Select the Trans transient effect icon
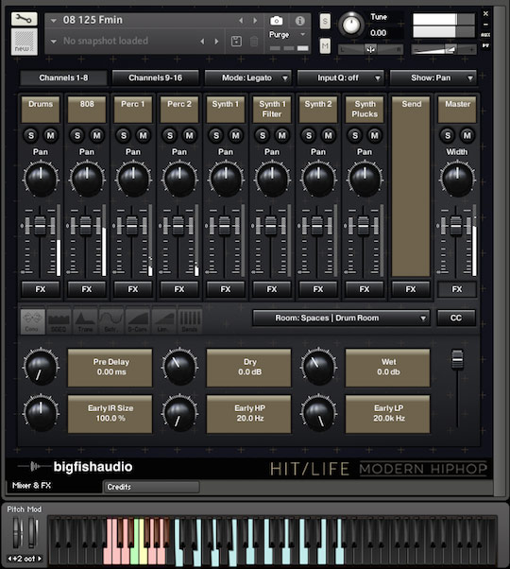 [85, 321]
